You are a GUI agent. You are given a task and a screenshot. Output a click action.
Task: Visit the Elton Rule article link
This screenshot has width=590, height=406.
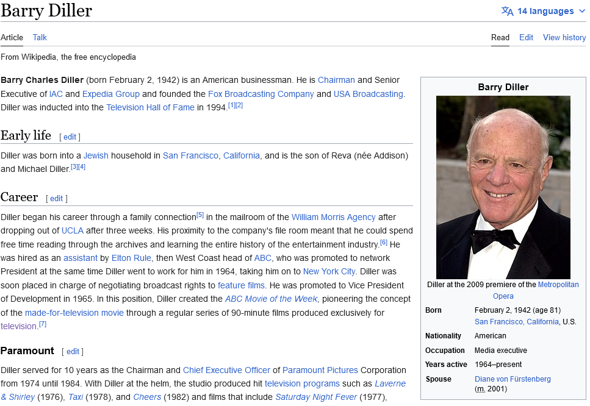131,258
